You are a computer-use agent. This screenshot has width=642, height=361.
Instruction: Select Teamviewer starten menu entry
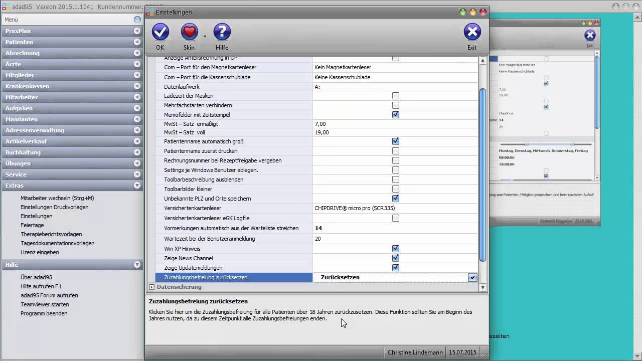(45, 304)
